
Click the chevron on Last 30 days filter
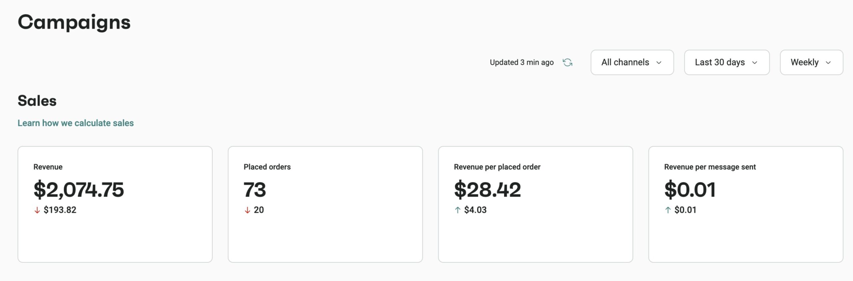(x=755, y=63)
